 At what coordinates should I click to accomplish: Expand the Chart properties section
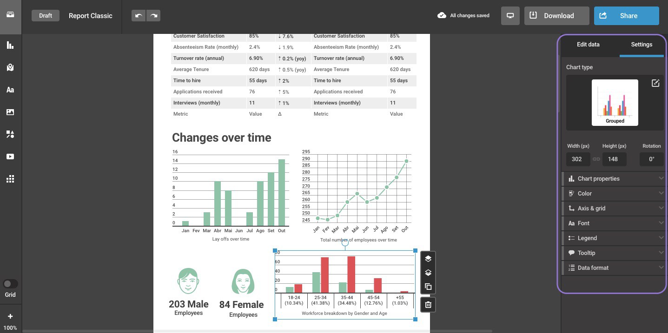click(614, 179)
